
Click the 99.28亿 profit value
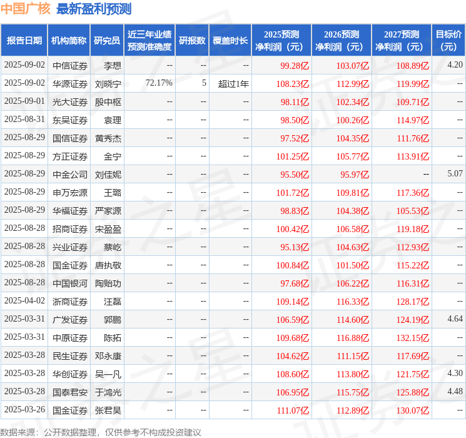click(x=295, y=66)
